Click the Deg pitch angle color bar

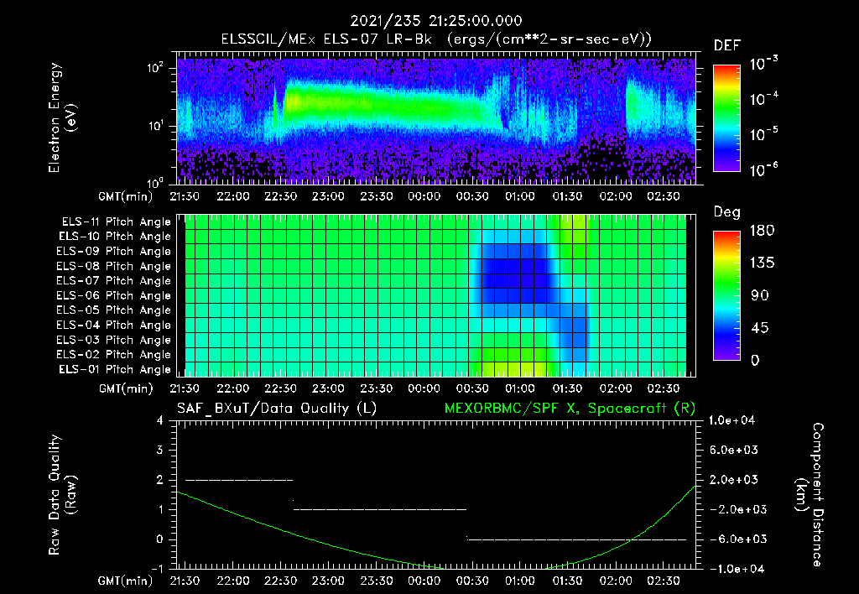pyautogui.click(x=726, y=296)
